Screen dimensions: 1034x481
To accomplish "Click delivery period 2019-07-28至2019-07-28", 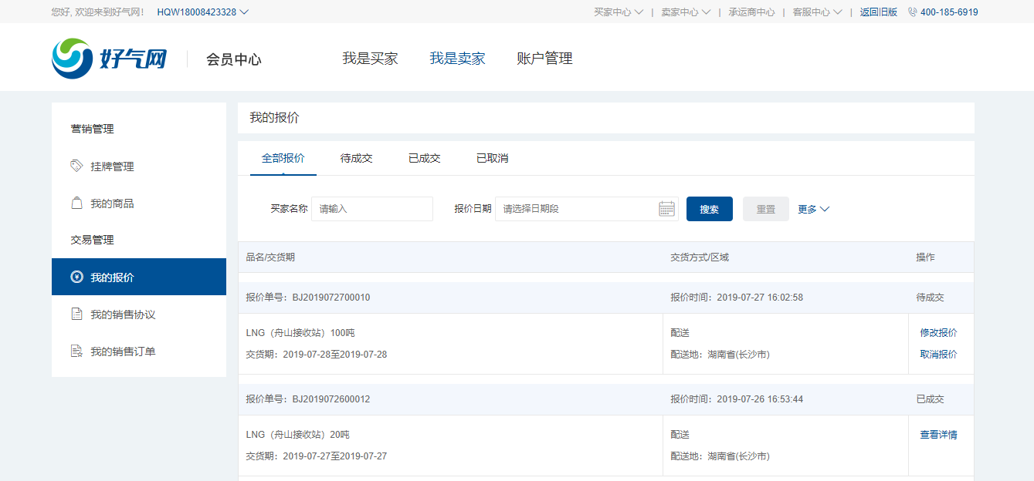I will point(335,355).
